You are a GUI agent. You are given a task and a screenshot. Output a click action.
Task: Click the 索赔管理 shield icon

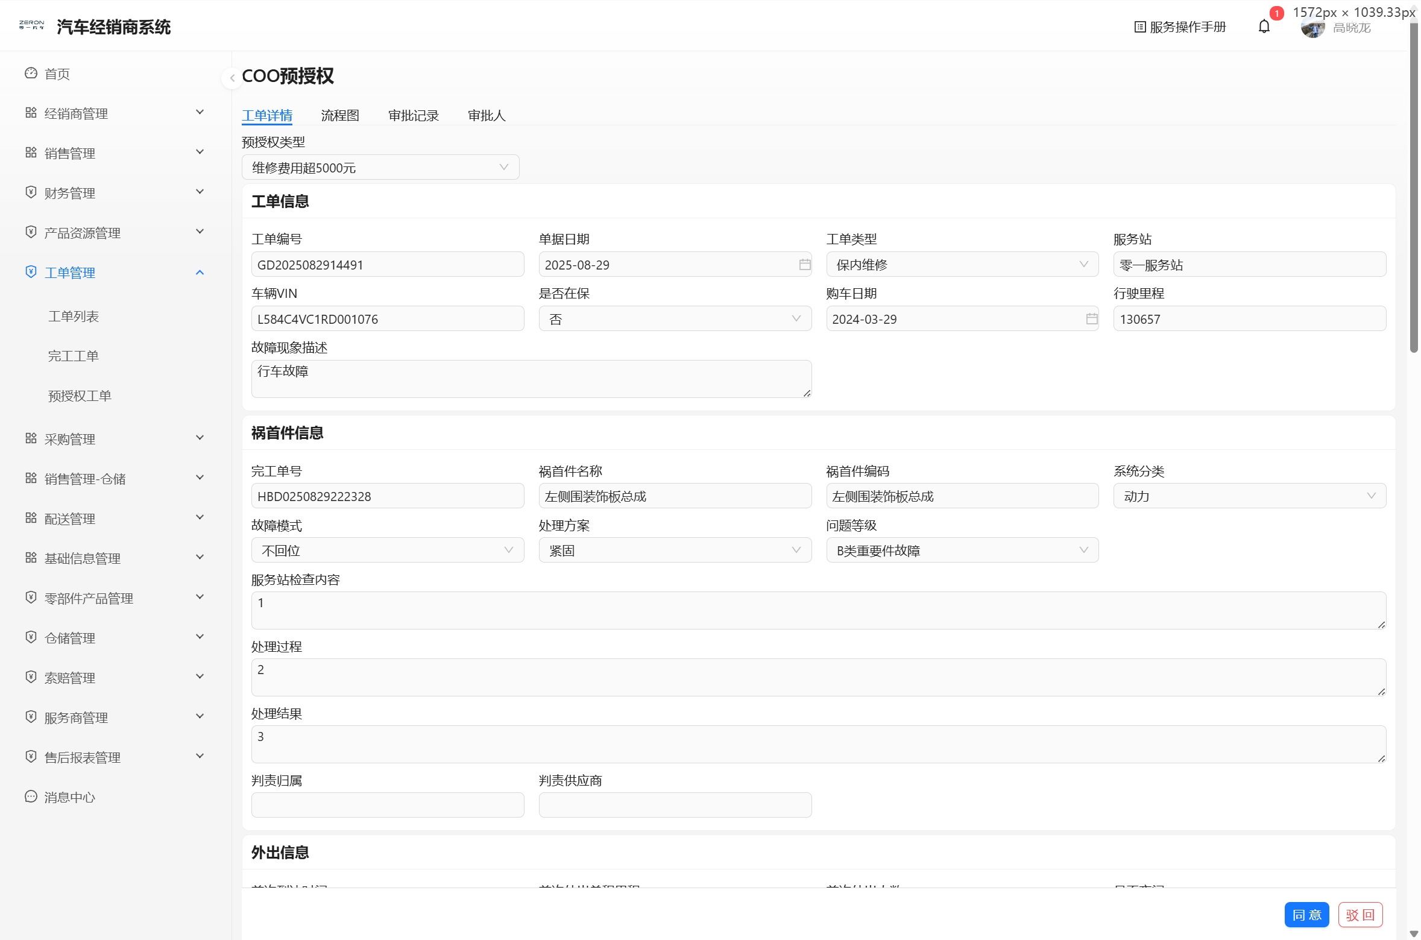(31, 677)
